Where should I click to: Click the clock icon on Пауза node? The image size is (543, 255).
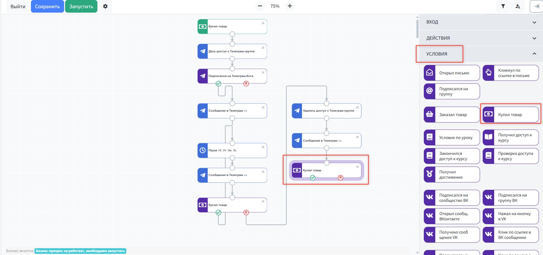(x=203, y=150)
